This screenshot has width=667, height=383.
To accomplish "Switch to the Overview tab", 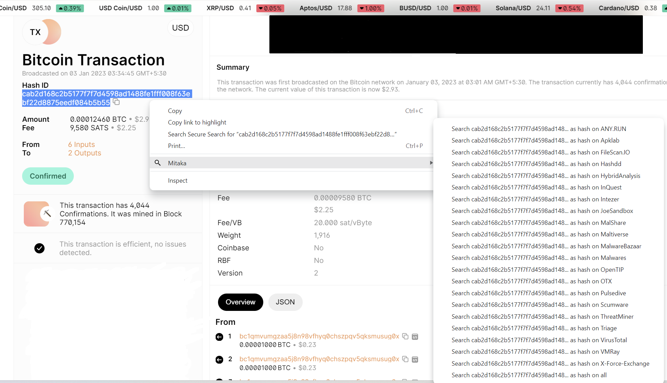I will click(x=240, y=302).
